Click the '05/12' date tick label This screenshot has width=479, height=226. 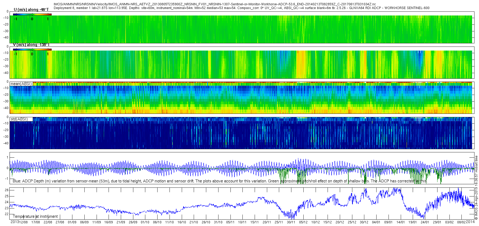point(303,222)
